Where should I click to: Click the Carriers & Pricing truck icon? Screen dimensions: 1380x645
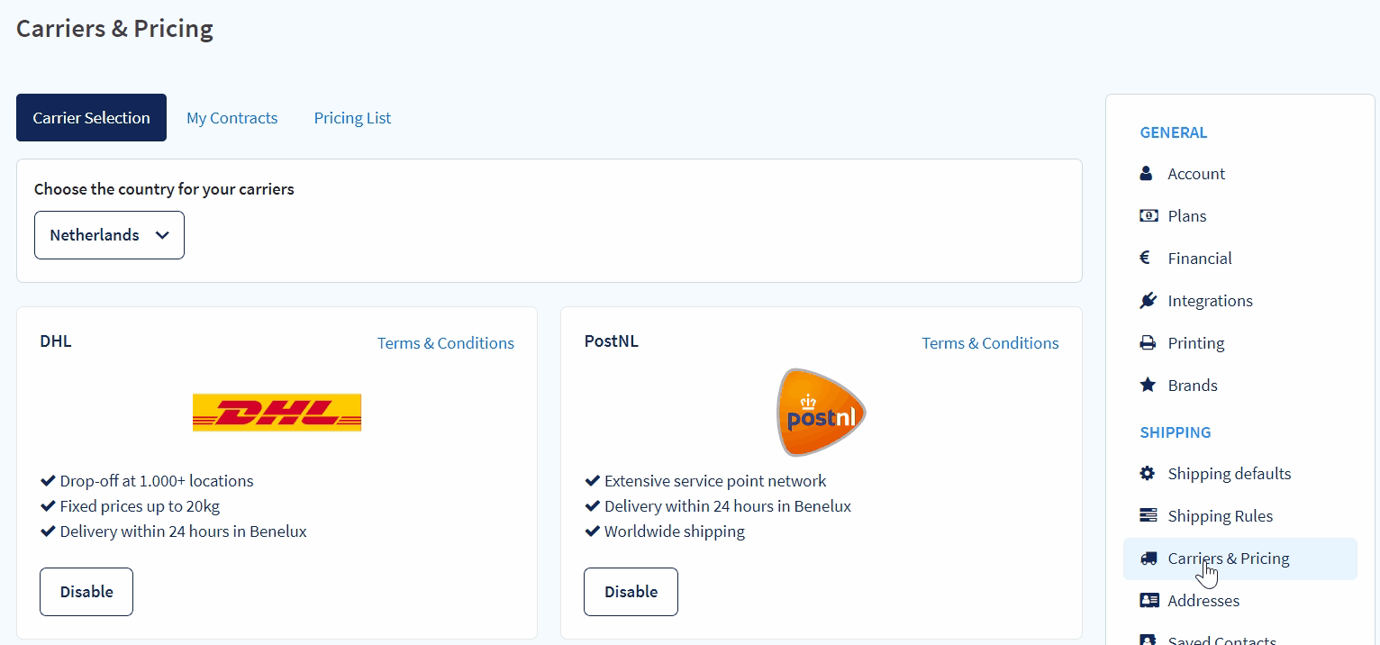[x=1148, y=558]
